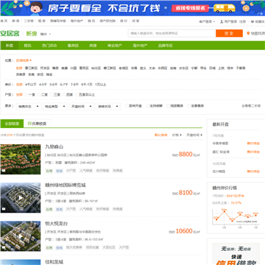This screenshot has width=265, height=265.
Task: Check the 四室 room type checkbox
Action: tap(64, 94)
